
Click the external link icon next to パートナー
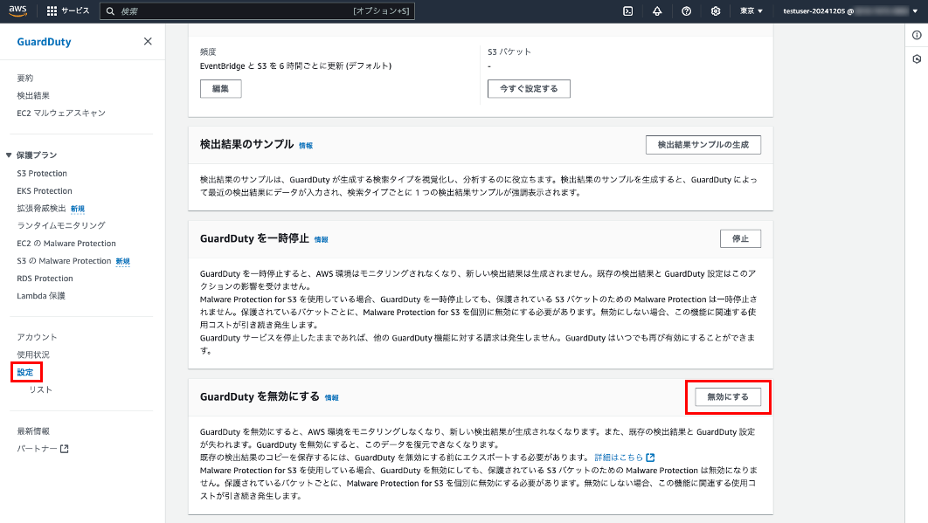tap(65, 449)
